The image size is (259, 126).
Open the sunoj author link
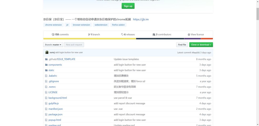pos(52,52)
